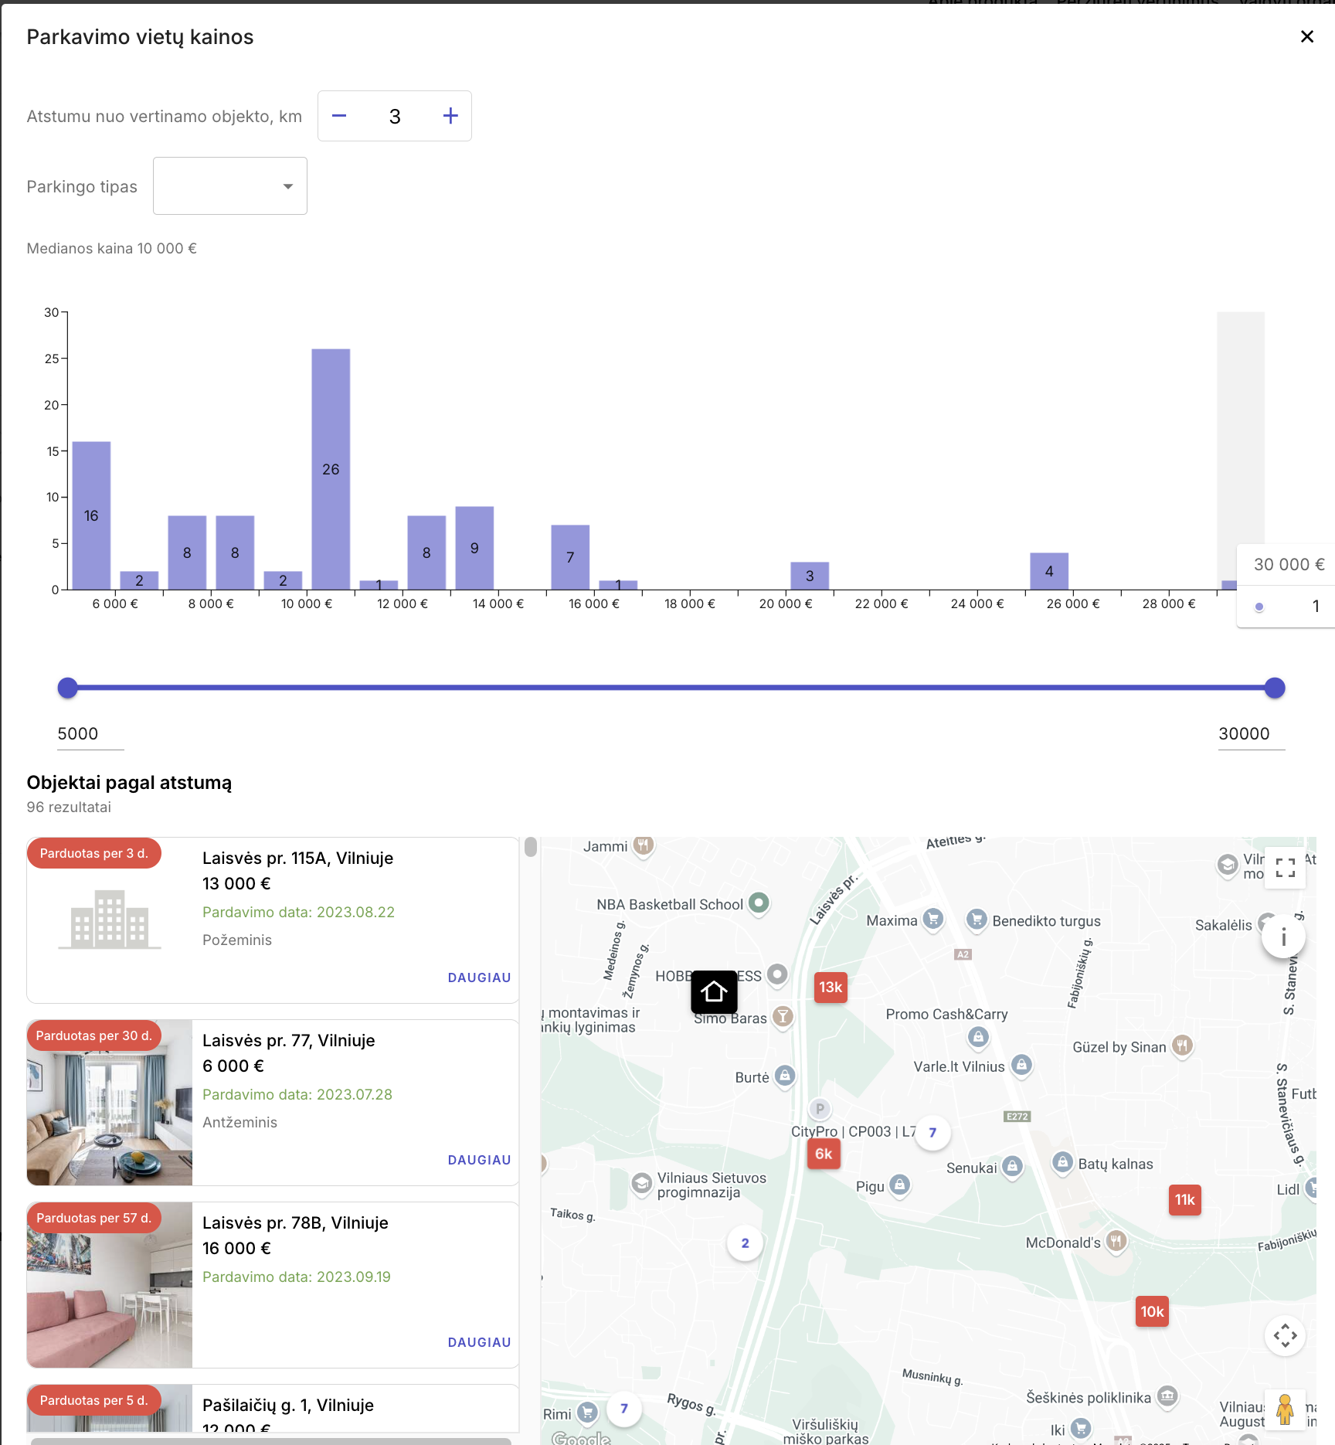Click the Pašilaičių g. 1, Vilniuje title
Image resolution: width=1335 pixels, height=1445 pixels.
point(287,1405)
